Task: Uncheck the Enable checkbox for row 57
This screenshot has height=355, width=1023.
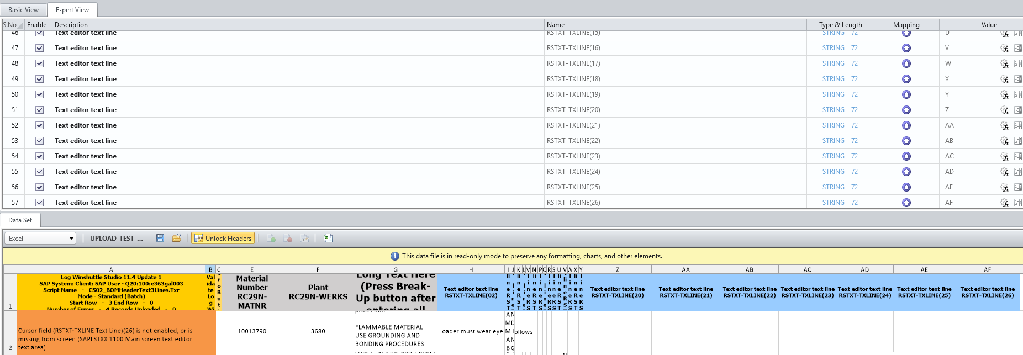Action: (40, 203)
